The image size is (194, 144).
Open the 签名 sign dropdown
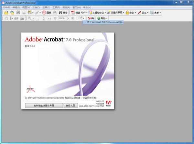click(143, 13)
